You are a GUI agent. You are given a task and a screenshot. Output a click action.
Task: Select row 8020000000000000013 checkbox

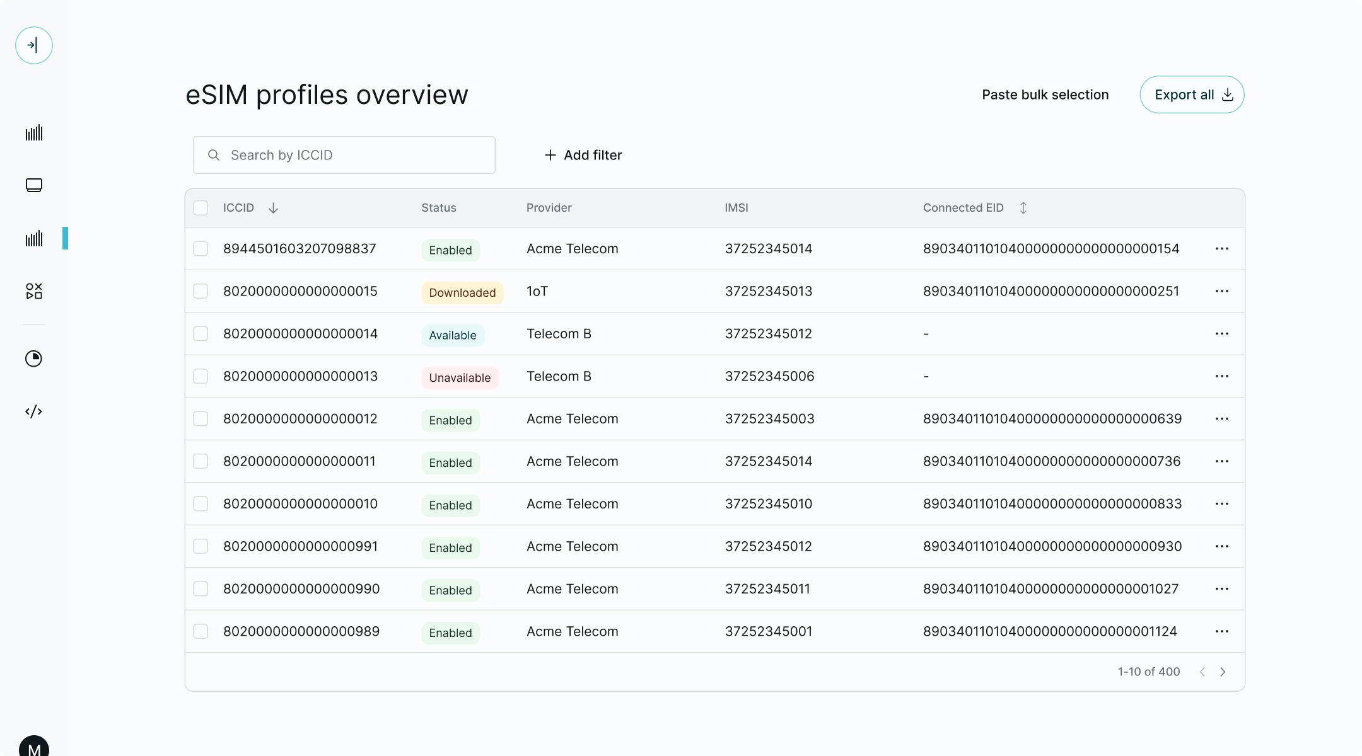point(201,376)
